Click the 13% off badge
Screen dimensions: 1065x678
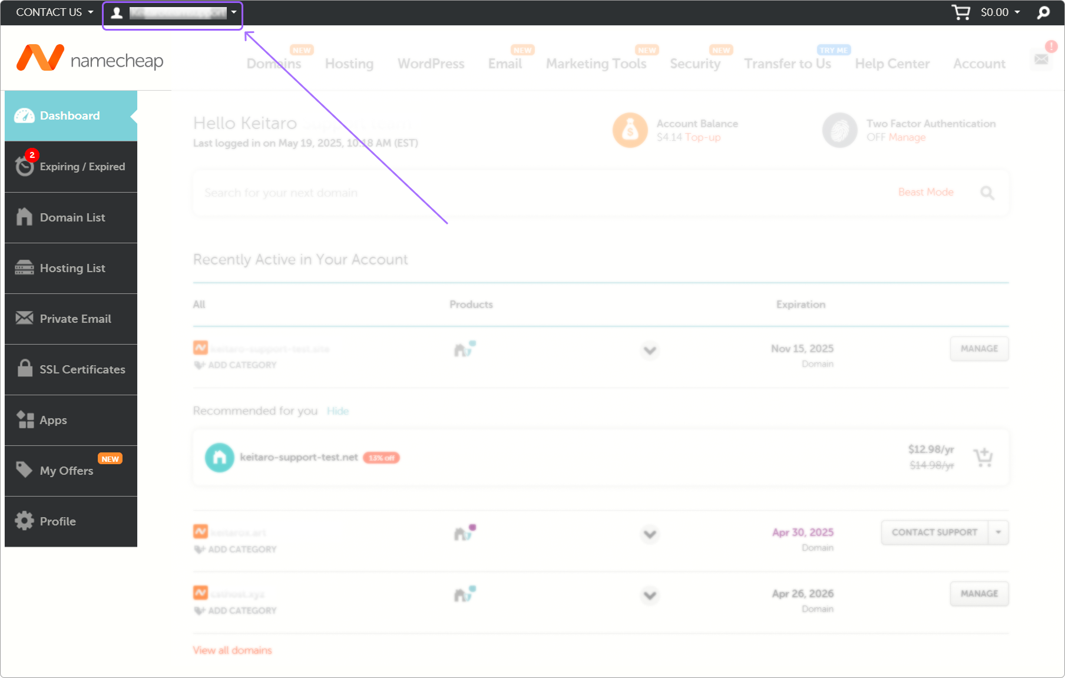click(381, 458)
